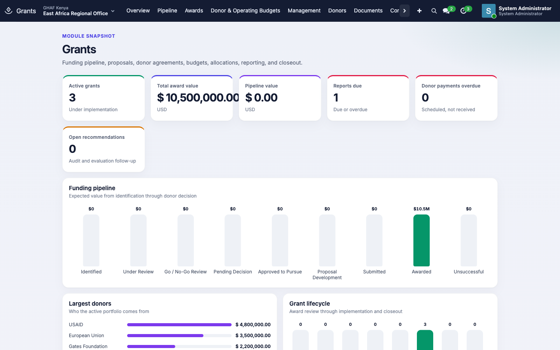Open the Donors menu item
Viewport: 560px width, 350px height.
pyautogui.click(x=337, y=10)
